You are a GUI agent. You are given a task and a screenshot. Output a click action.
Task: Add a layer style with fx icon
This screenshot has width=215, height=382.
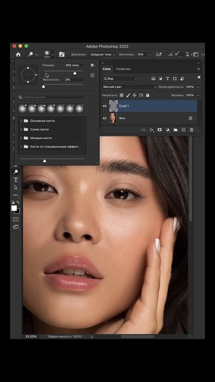coord(152,130)
